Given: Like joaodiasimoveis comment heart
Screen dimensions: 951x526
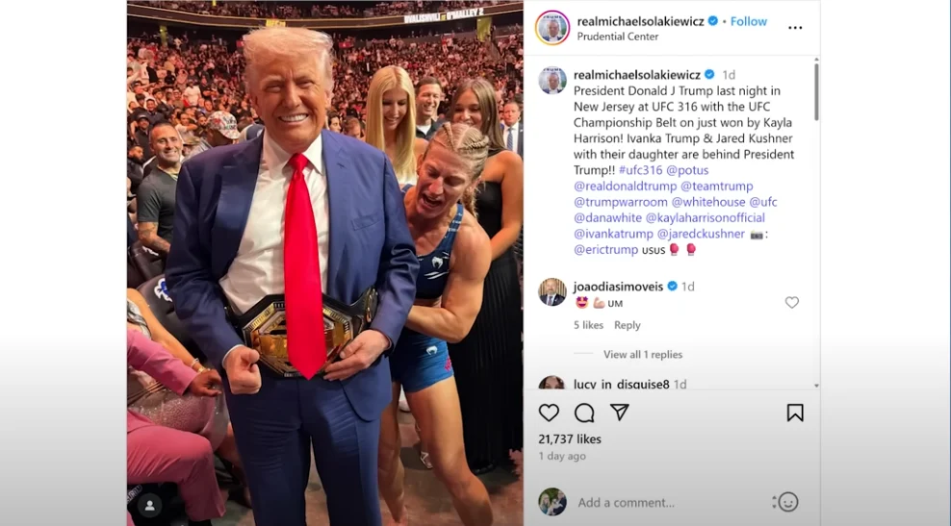Looking at the screenshot, I should pyautogui.click(x=791, y=302).
